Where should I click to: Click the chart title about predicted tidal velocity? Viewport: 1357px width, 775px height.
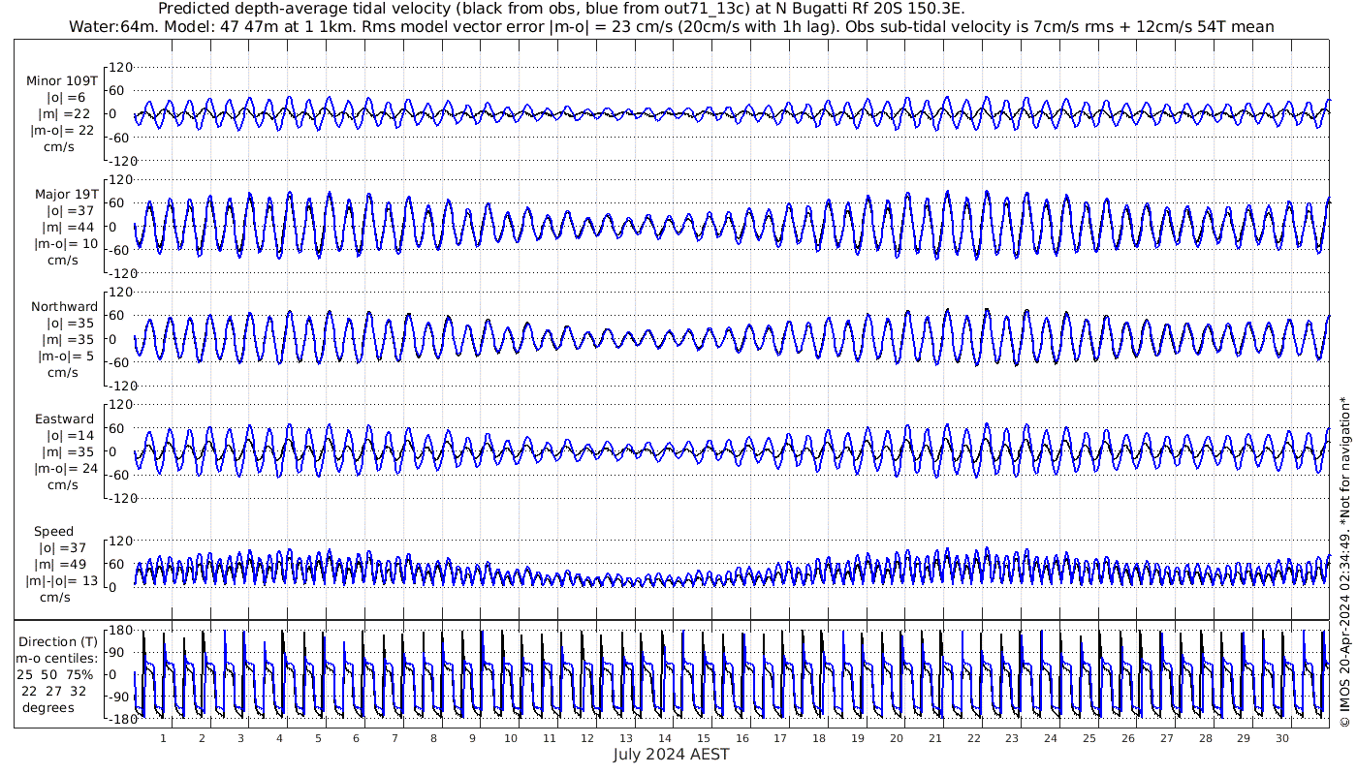click(x=560, y=9)
